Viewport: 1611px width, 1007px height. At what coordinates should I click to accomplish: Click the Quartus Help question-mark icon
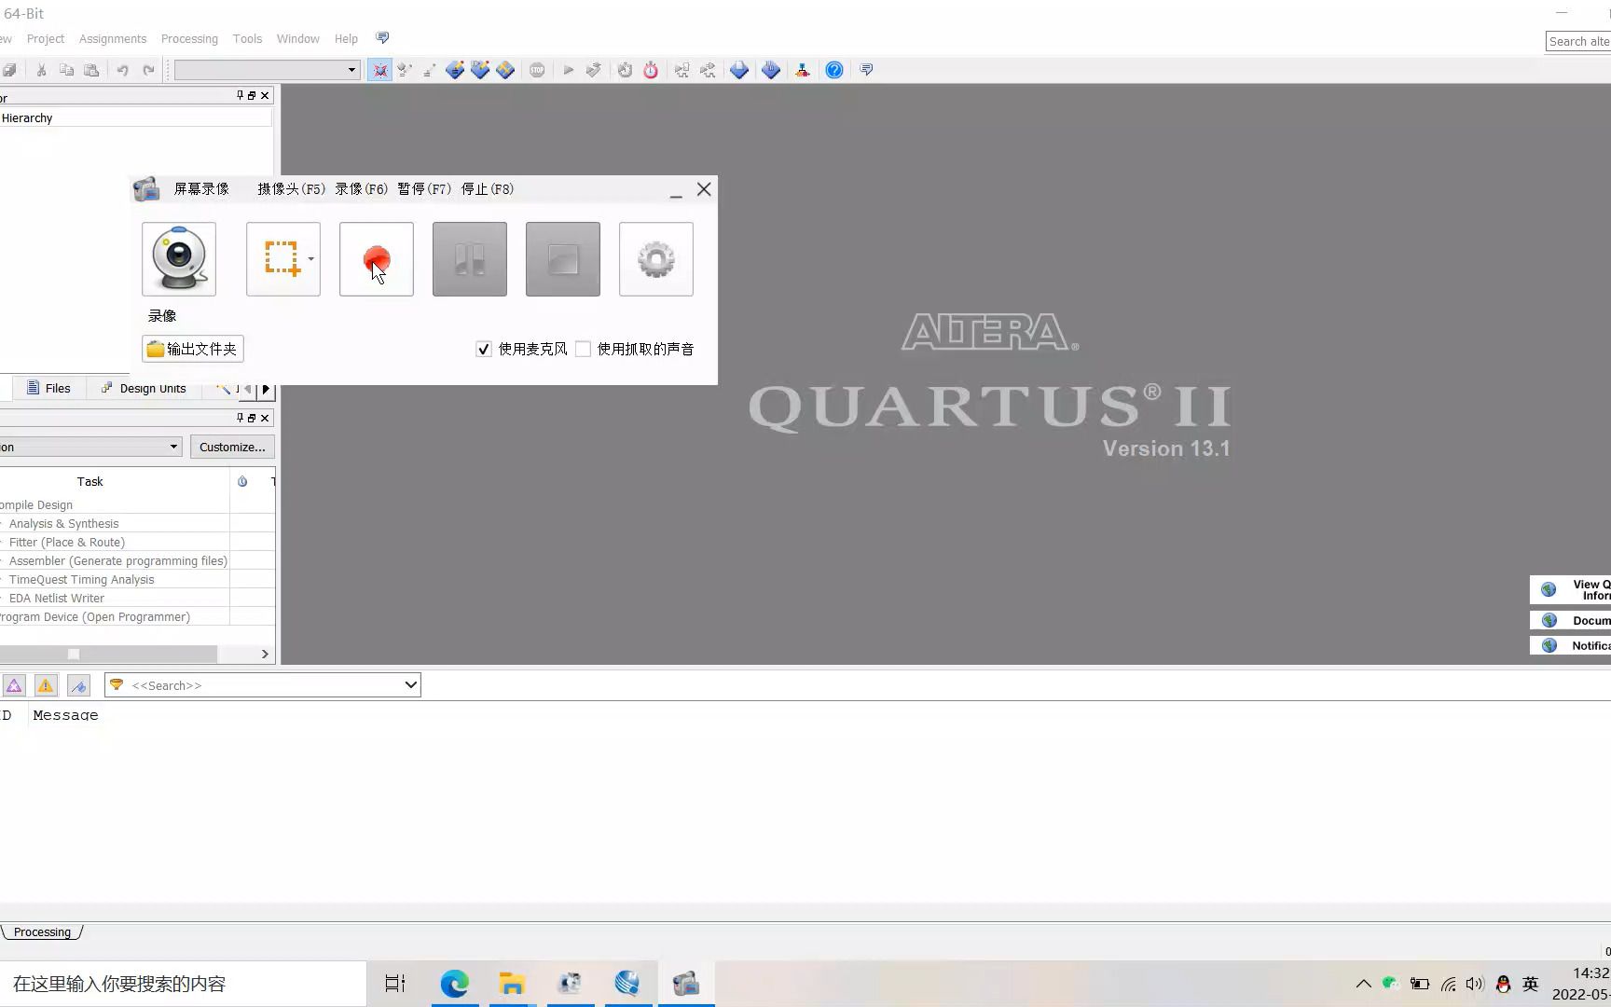pyautogui.click(x=833, y=69)
